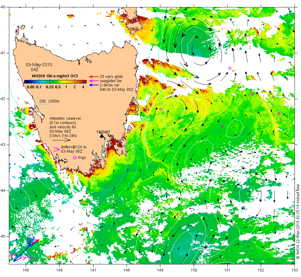Click the '-43' latitude axis label

(x=2, y=145)
